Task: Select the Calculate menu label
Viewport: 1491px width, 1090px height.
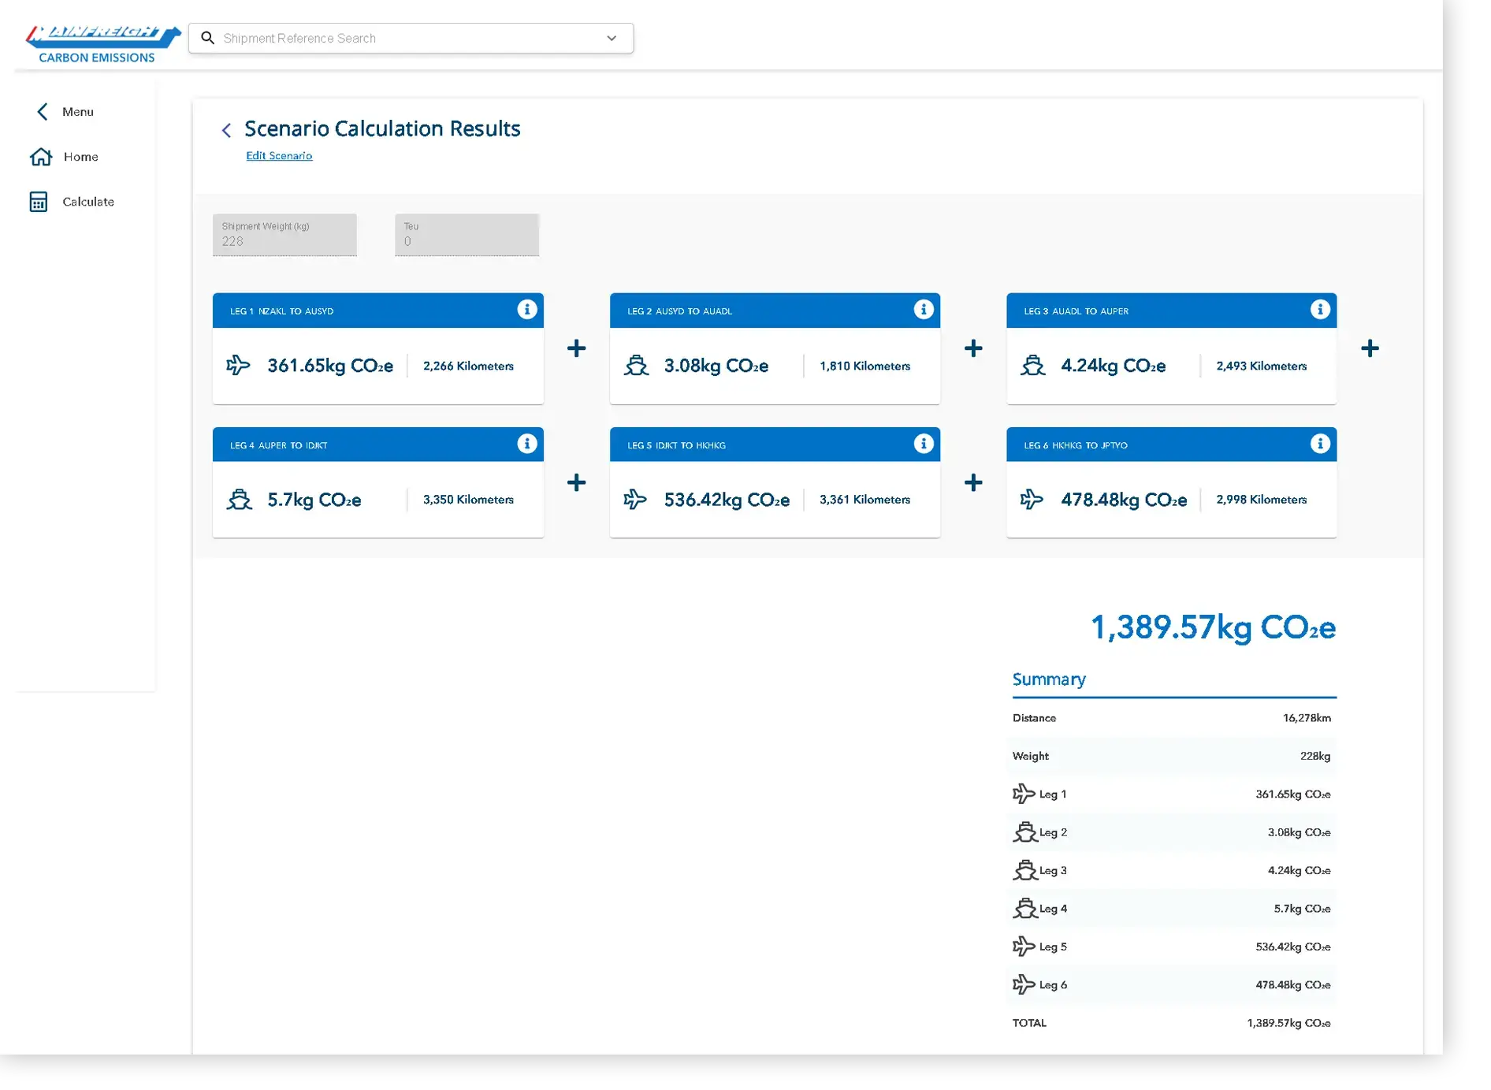Action: [88, 202]
